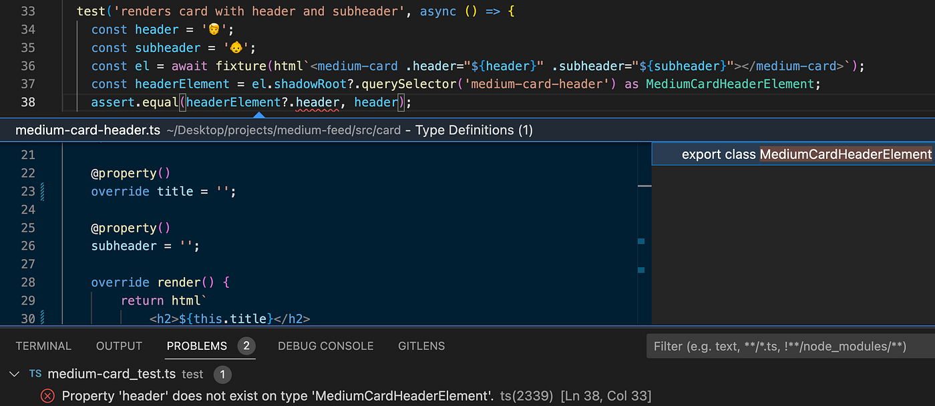Viewport: 935px width, 406px height.
Task: Open the DEBUG CONSOLE tab
Action: pos(325,345)
